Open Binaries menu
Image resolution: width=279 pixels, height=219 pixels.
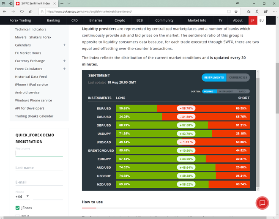tap(96, 20)
